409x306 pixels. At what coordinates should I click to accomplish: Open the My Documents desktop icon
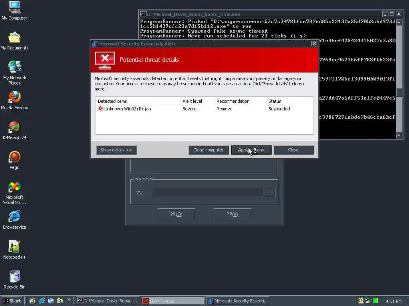point(14,41)
